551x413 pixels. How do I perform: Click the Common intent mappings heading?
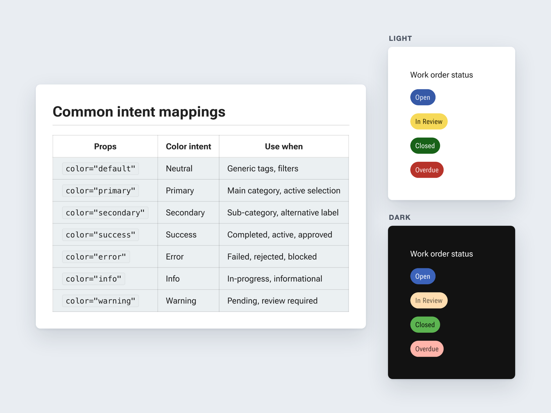[x=139, y=112]
